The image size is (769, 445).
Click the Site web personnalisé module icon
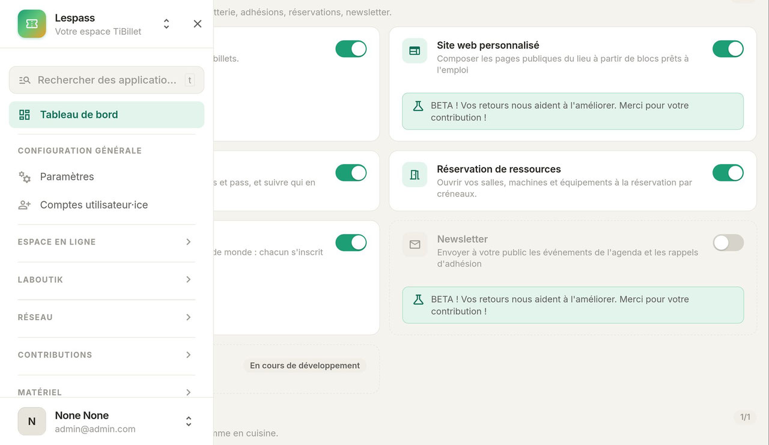tap(415, 51)
